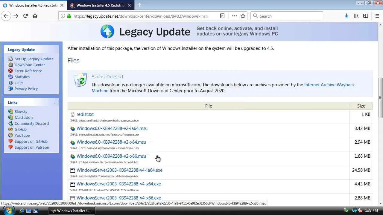Download Windows6.0-KB942288-v2-x86.msu
Viewport: 383px width, 215px height.
111,156
